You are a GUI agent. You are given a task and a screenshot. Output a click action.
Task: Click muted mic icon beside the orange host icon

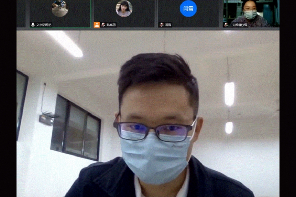coord(103,25)
